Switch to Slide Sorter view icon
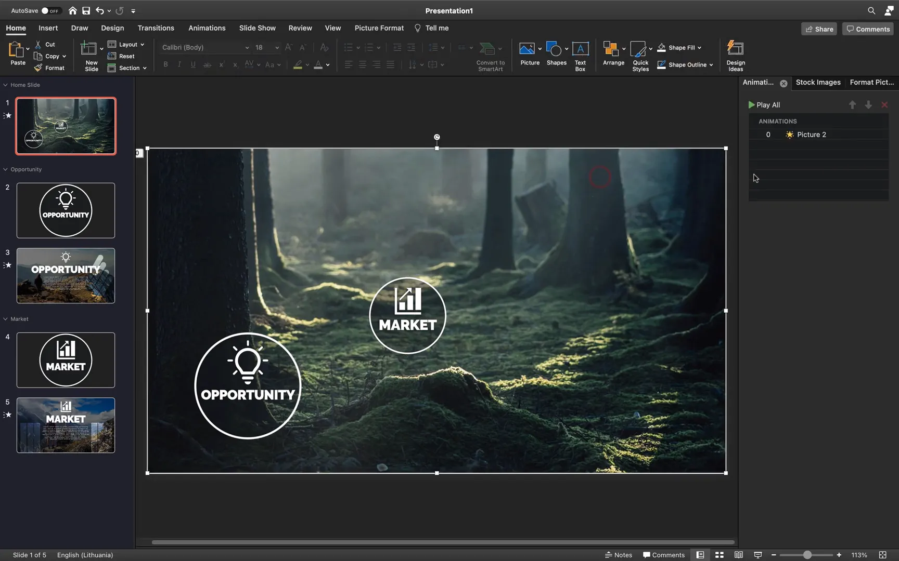Viewport: 899px width, 561px height. click(720, 555)
